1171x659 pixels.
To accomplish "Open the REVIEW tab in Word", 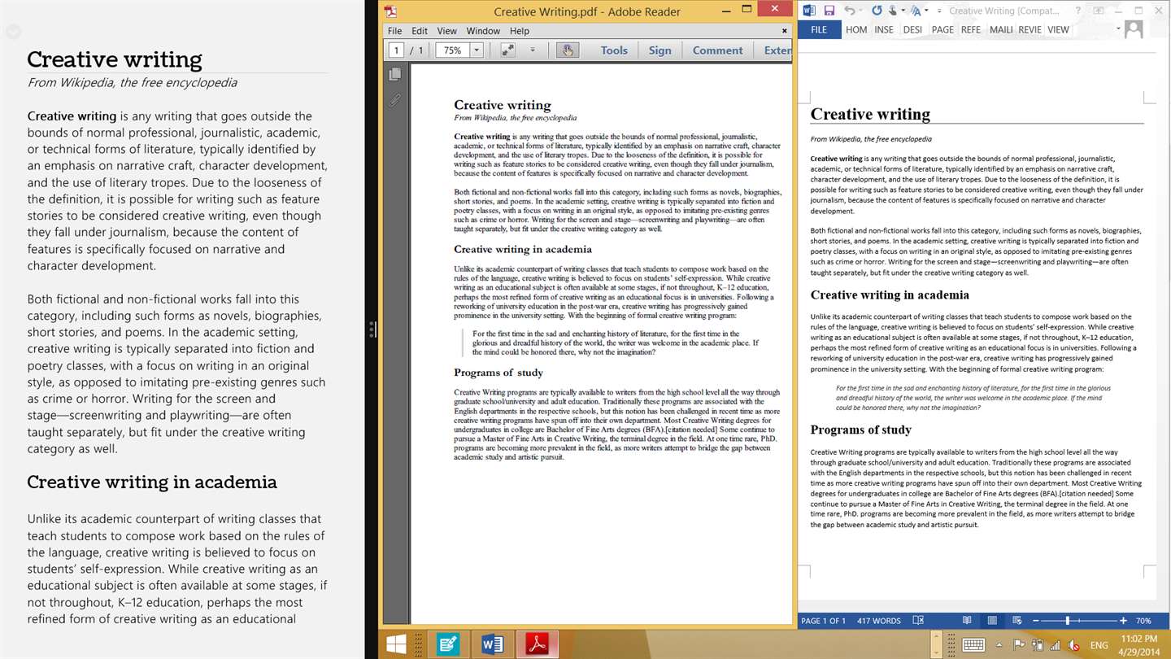I will click(1030, 29).
